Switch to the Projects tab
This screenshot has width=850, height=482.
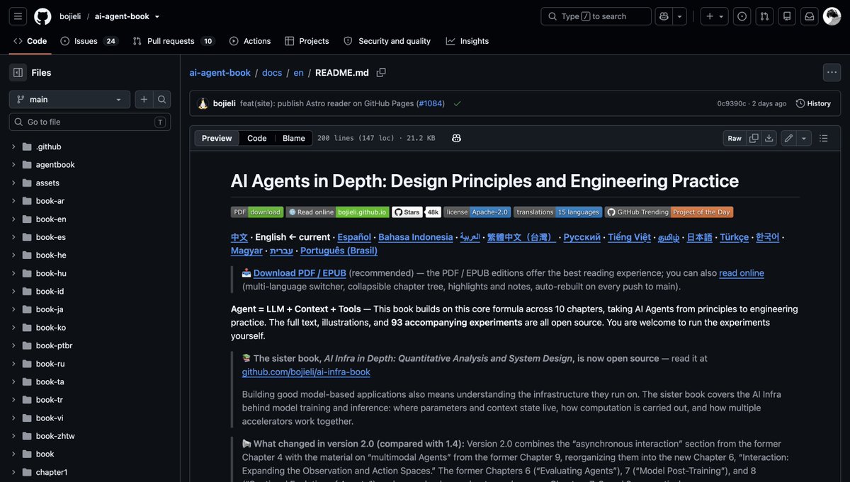(307, 41)
